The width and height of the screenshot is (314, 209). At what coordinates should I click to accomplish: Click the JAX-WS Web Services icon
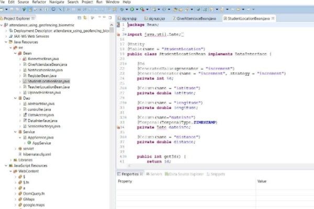(11, 36)
